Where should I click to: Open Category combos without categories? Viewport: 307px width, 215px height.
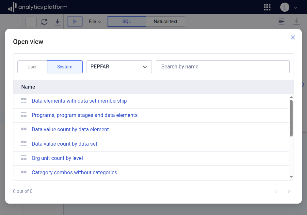74,172
